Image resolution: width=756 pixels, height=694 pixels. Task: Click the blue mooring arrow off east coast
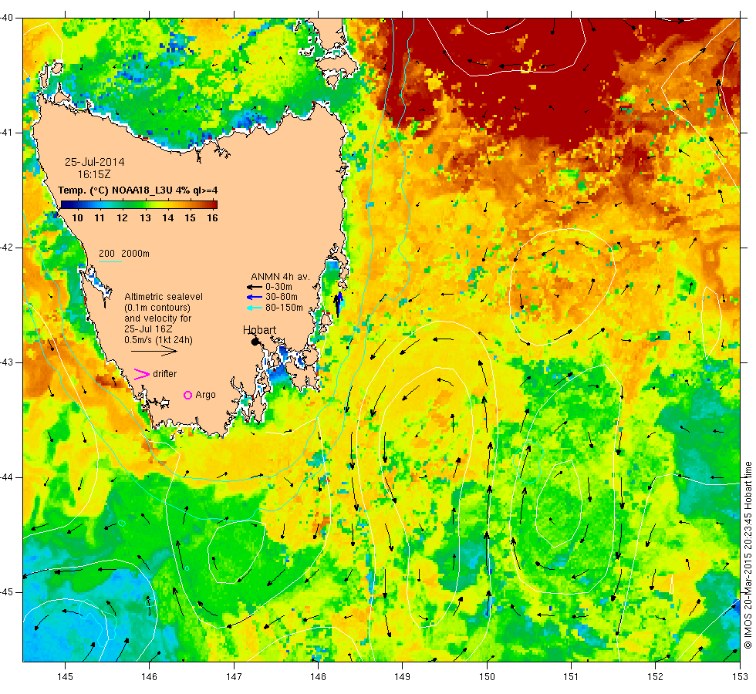tap(339, 303)
